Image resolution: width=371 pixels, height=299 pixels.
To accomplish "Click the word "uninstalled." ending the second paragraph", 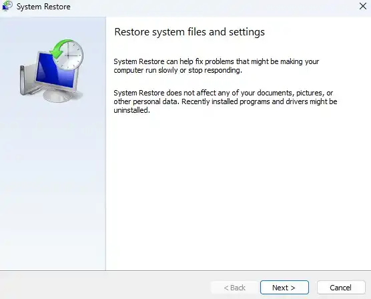I will coord(131,110).
